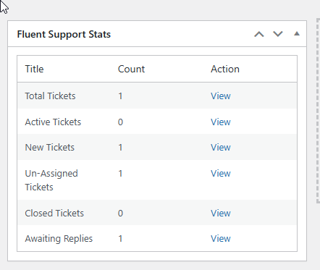Click the Un-Assigned Tickets label
Image resolution: width=320 pixels, height=270 pixels.
click(x=51, y=180)
